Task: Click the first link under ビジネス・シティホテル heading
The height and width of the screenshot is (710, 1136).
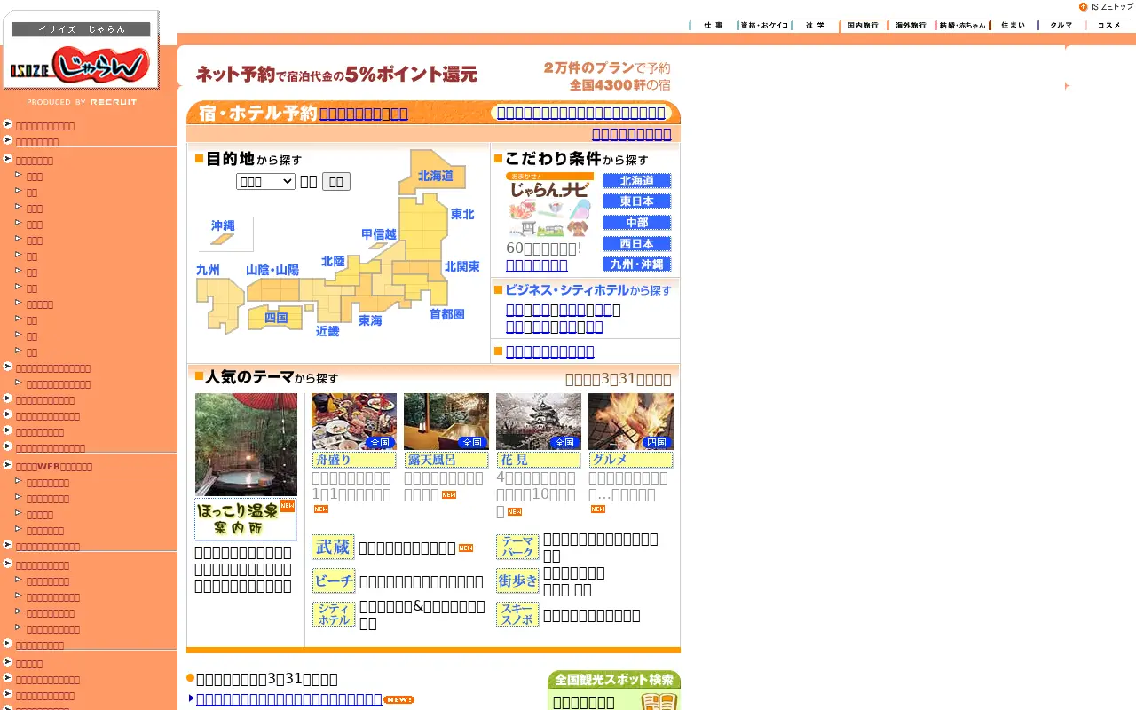Action: tap(563, 309)
